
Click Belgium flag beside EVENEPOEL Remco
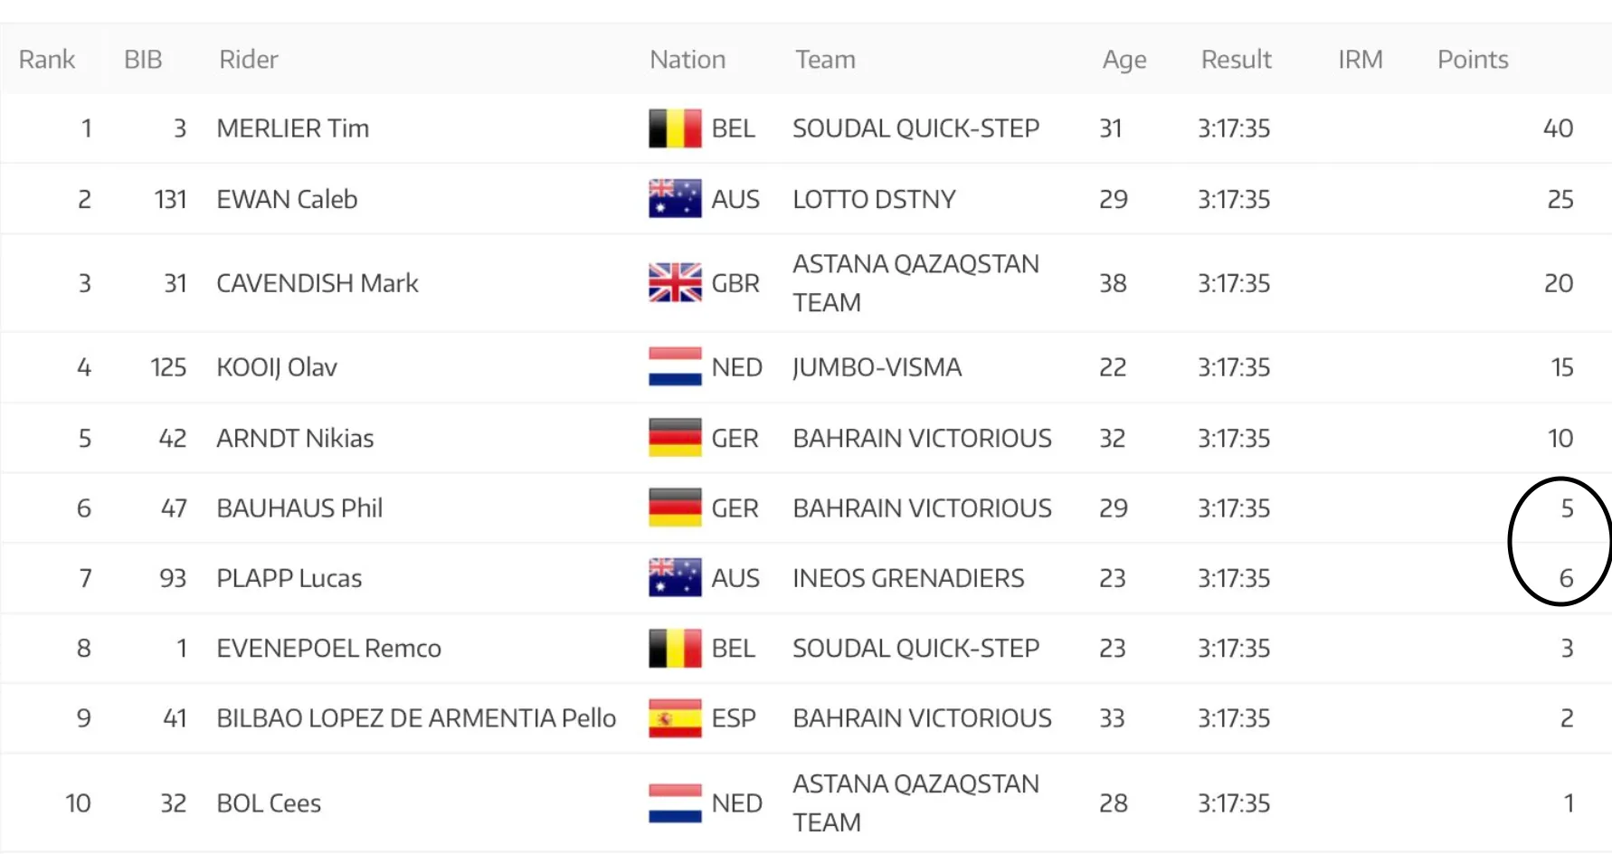(x=675, y=649)
